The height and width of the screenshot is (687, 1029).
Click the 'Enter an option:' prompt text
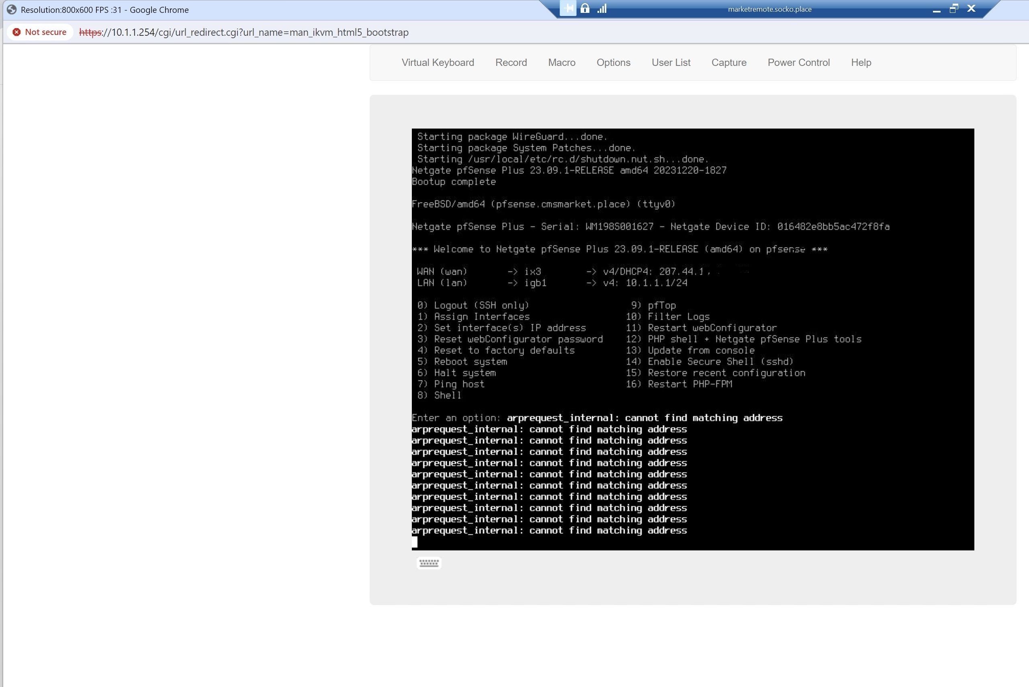(x=456, y=418)
